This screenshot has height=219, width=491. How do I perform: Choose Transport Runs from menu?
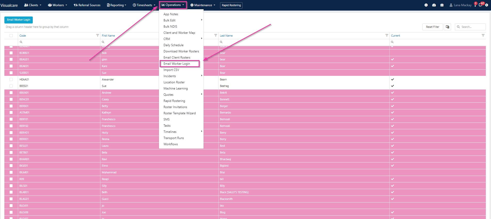coord(181,138)
